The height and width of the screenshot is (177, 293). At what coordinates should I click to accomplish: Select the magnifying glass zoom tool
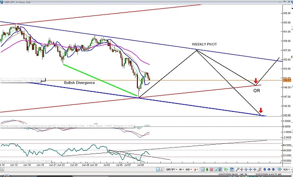(237, 170)
